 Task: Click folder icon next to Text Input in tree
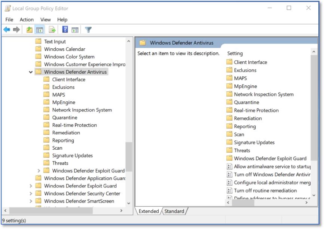pyautogui.click(x=38, y=41)
